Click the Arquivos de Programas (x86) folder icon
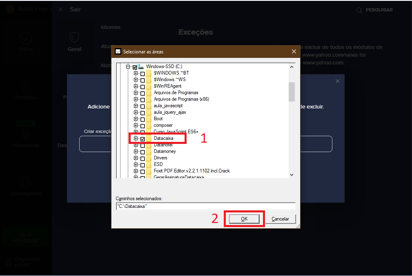Viewport: 412px width, 276px height. point(149,99)
